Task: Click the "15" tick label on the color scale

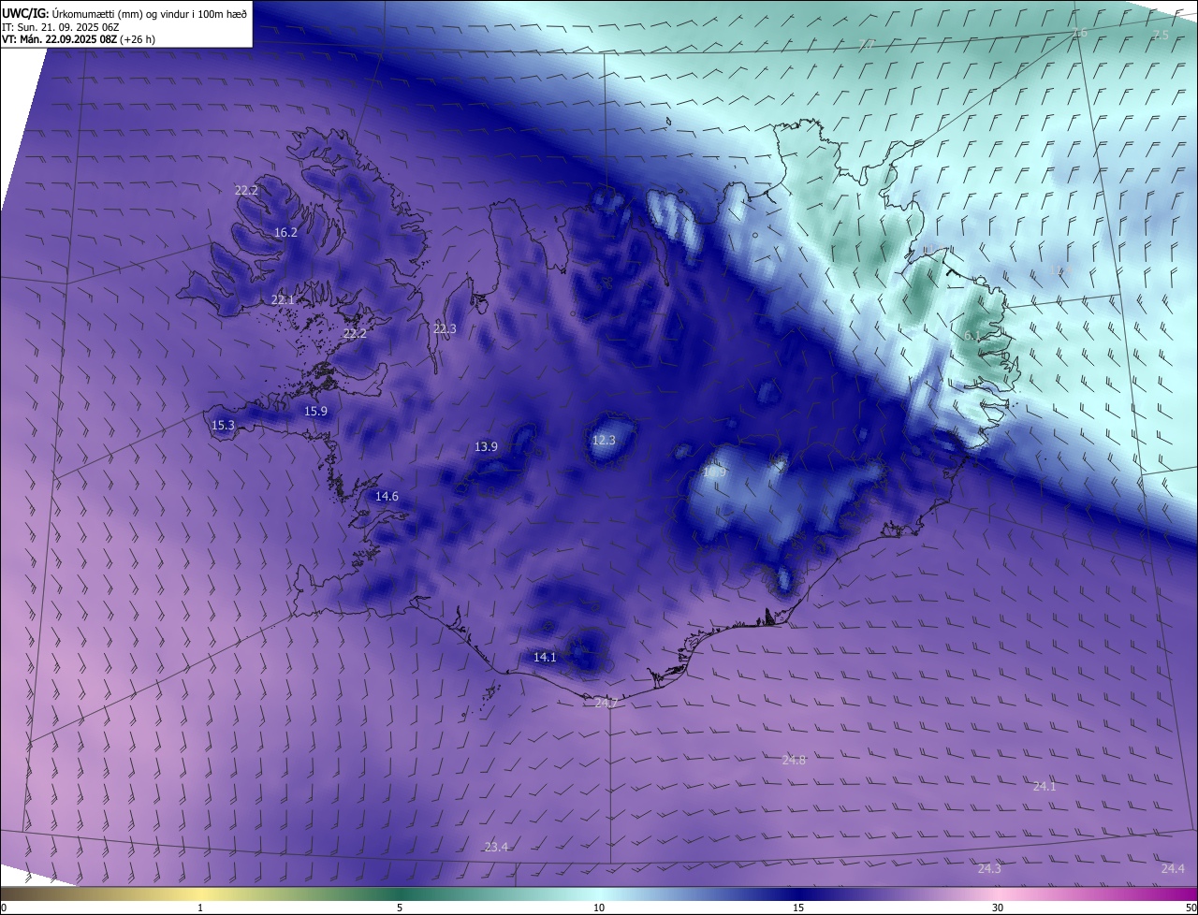Action: (798, 908)
